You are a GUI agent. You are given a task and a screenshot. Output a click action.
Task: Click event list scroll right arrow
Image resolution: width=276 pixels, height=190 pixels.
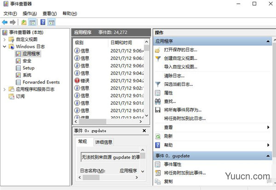141,122
